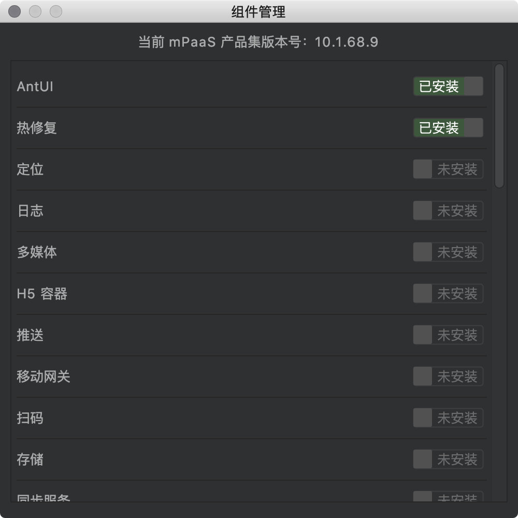Enable the 存储 component toggle
This screenshot has height=518, width=518.
(448, 459)
